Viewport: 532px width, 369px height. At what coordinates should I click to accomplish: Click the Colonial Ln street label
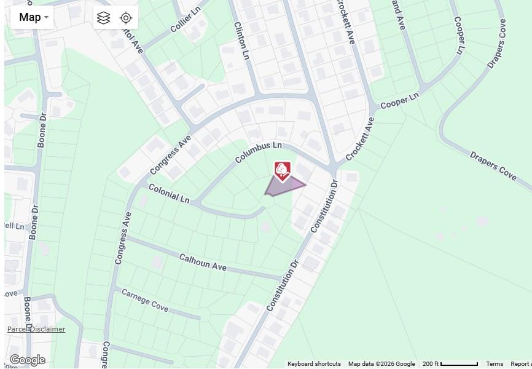tap(168, 193)
